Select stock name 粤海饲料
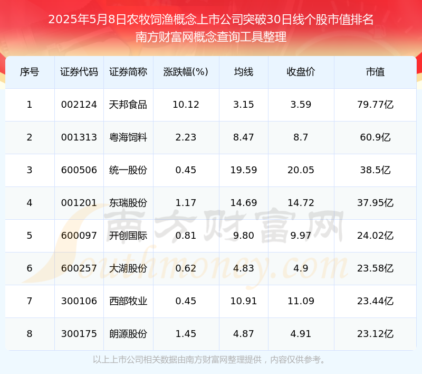 (128, 137)
